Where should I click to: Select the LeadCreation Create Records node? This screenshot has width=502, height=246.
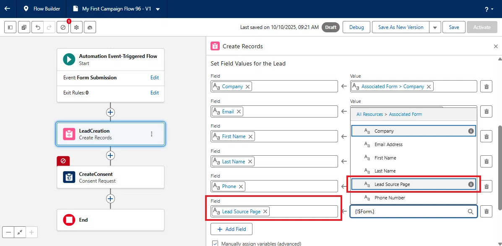click(110, 134)
